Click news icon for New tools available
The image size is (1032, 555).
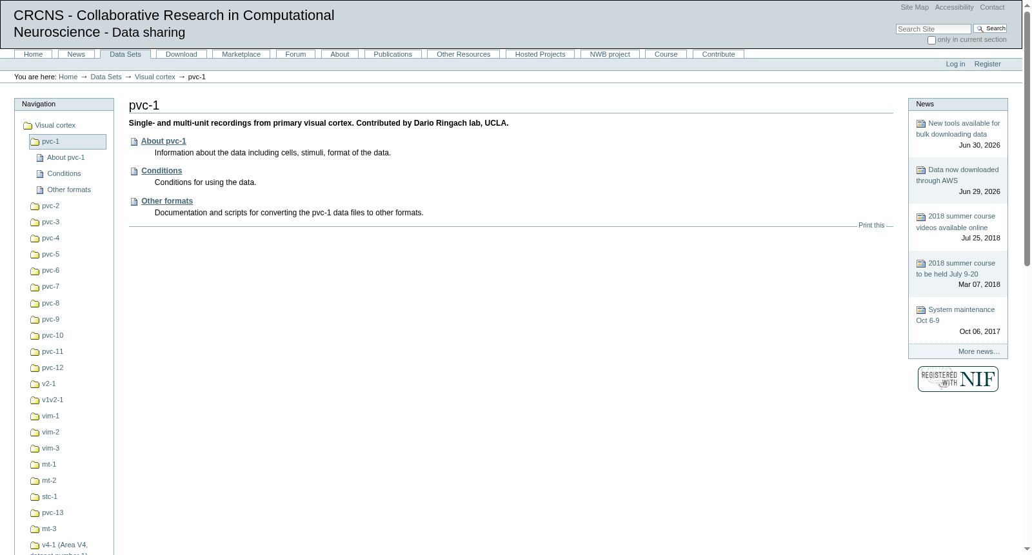921,124
